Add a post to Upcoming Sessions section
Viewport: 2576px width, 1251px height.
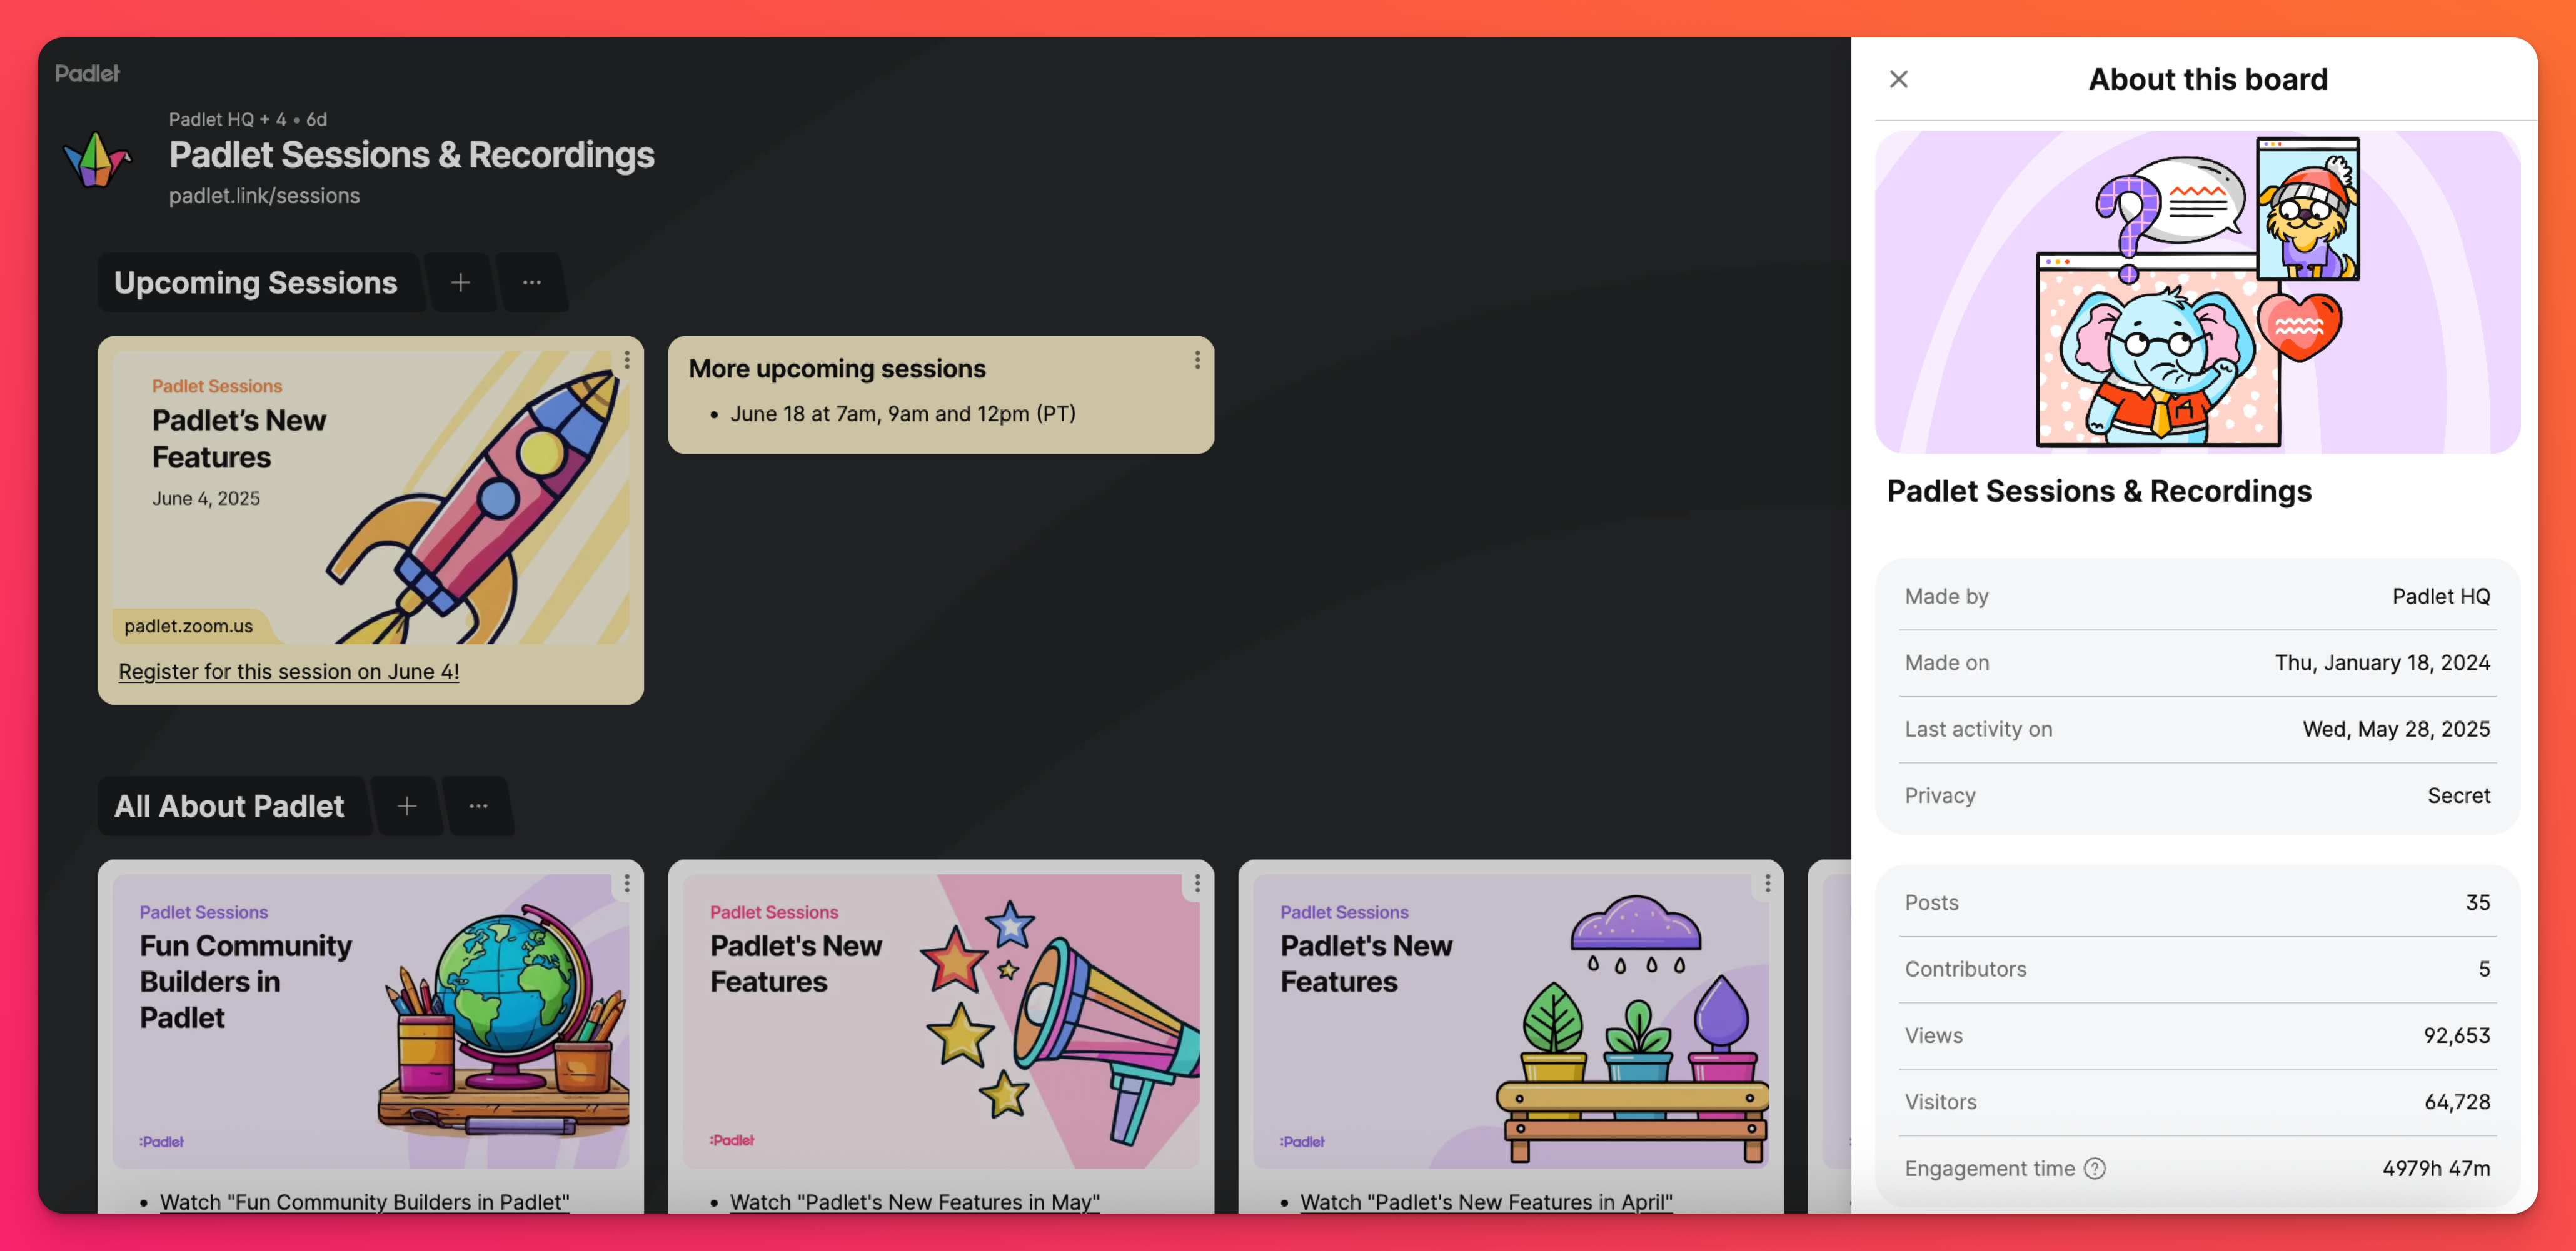[460, 283]
